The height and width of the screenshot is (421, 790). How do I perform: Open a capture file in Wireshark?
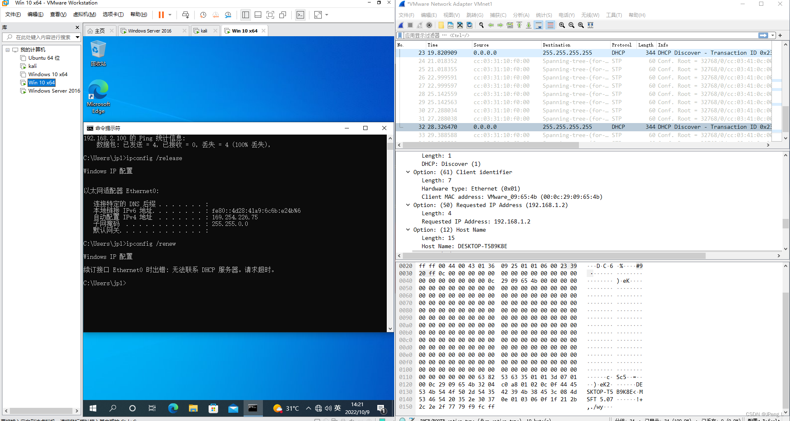(x=441, y=25)
